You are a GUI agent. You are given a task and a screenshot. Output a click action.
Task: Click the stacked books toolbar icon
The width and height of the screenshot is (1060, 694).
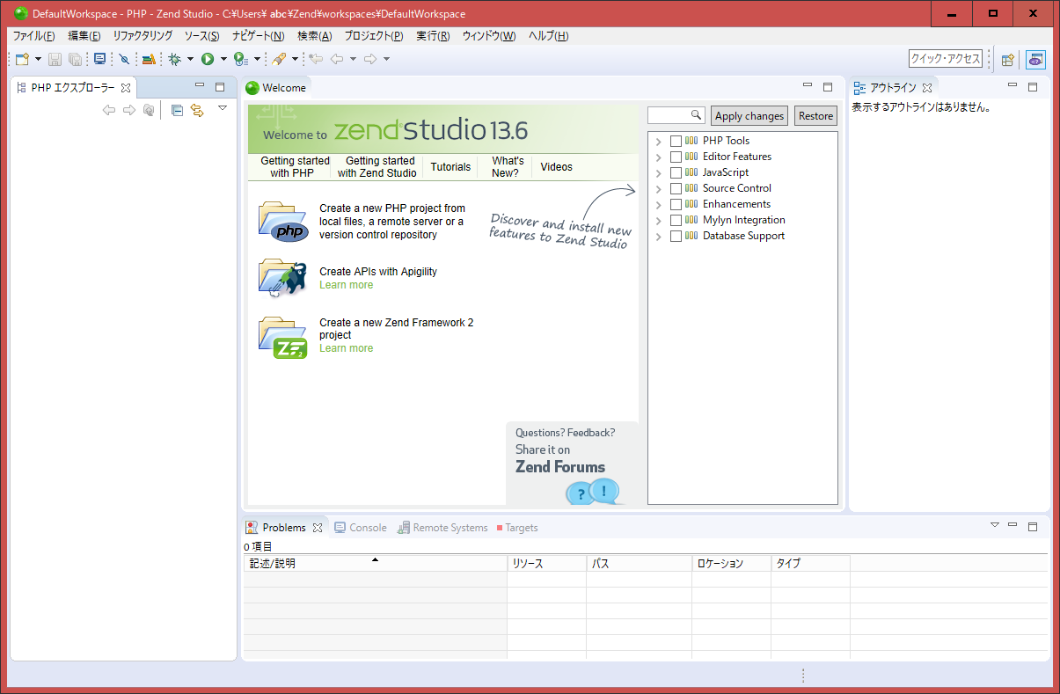[x=149, y=59]
